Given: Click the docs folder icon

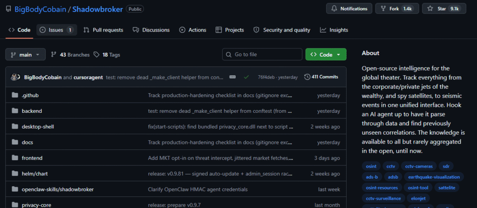Looking at the screenshot, I should click(15, 142).
